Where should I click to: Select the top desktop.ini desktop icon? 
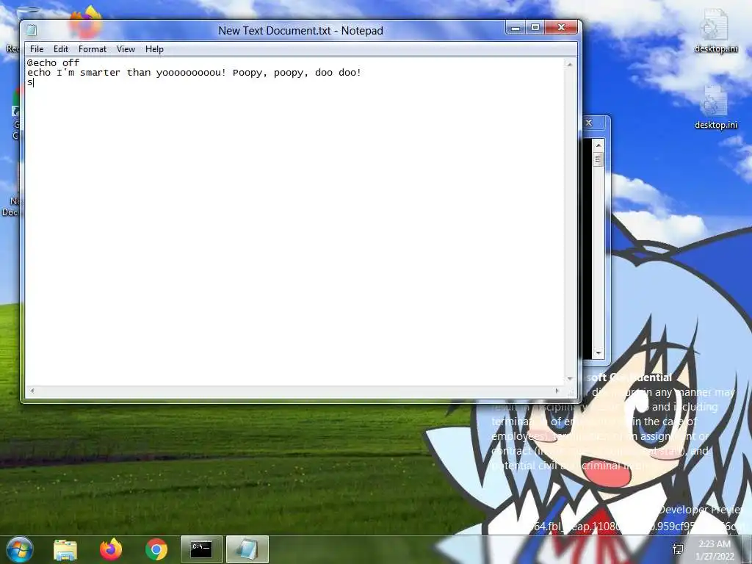pos(715,32)
